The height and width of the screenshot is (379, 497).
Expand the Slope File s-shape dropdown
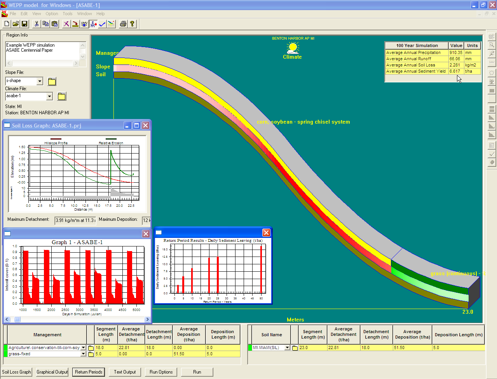click(x=40, y=81)
